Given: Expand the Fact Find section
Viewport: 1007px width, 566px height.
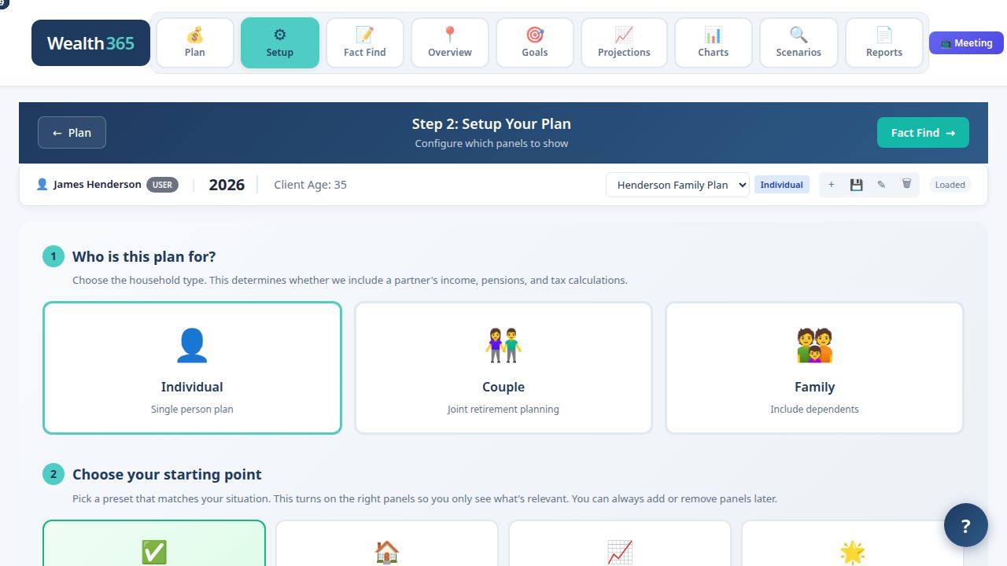Looking at the screenshot, I should tap(364, 42).
